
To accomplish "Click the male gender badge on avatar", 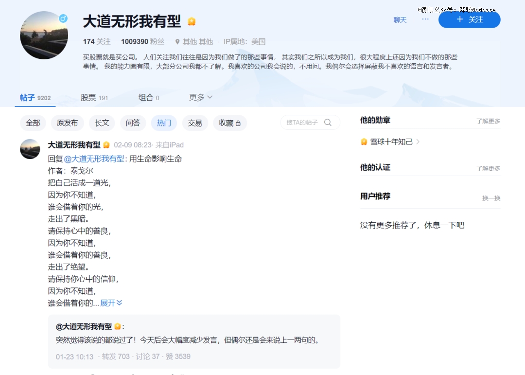I will (63, 18).
